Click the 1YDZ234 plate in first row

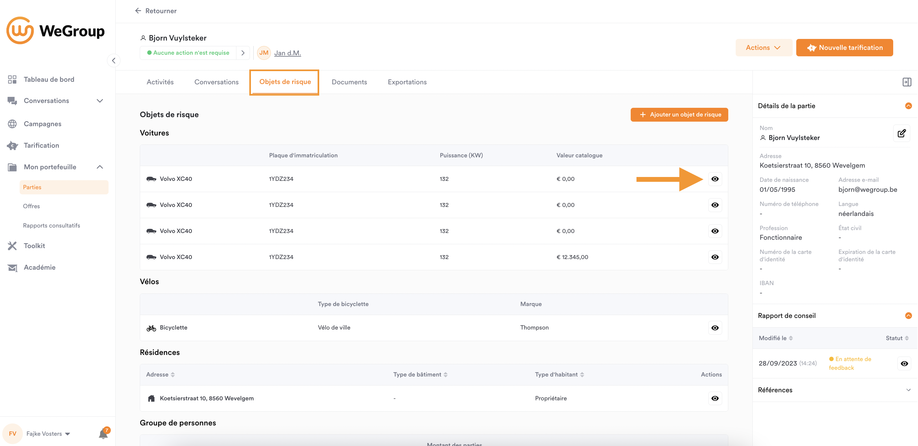coord(281,179)
